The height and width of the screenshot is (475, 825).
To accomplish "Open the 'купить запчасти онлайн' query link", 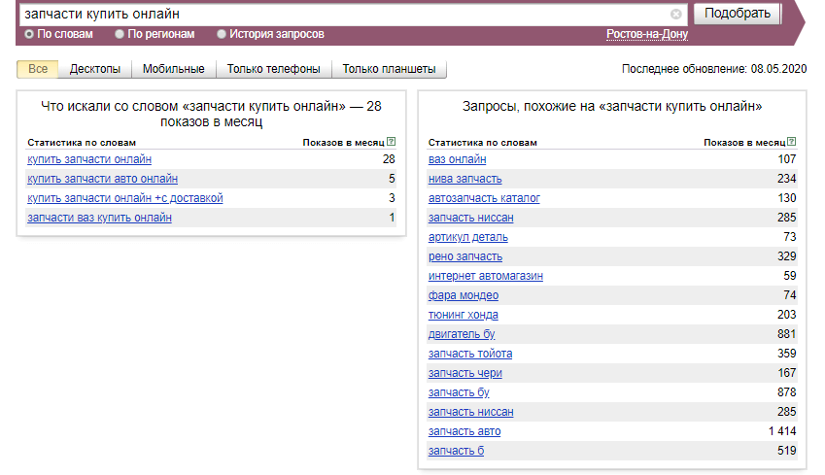I will (89, 159).
